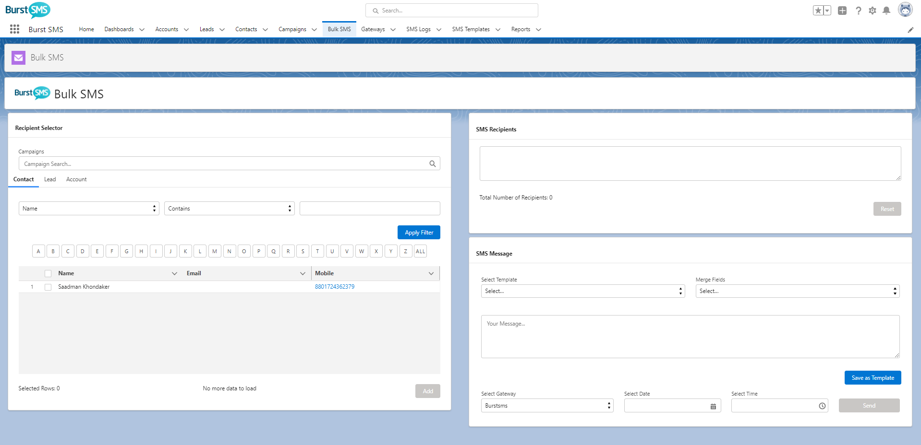Image resolution: width=921 pixels, height=445 pixels.
Task: Open the user profile avatar
Action: tap(905, 10)
